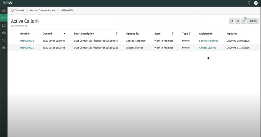261x137 pixels.
Task: Open the teams people icon in sidebar
Action: tap(4, 33)
